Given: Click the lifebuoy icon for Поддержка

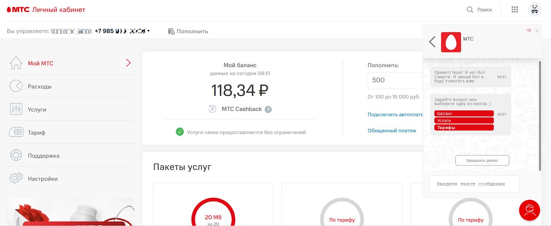Looking at the screenshot, I should click(x=16, y=156).
